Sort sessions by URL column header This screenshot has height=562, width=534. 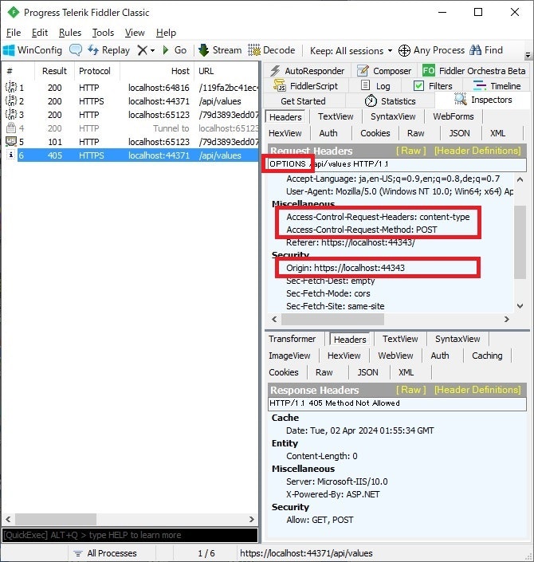226,71
